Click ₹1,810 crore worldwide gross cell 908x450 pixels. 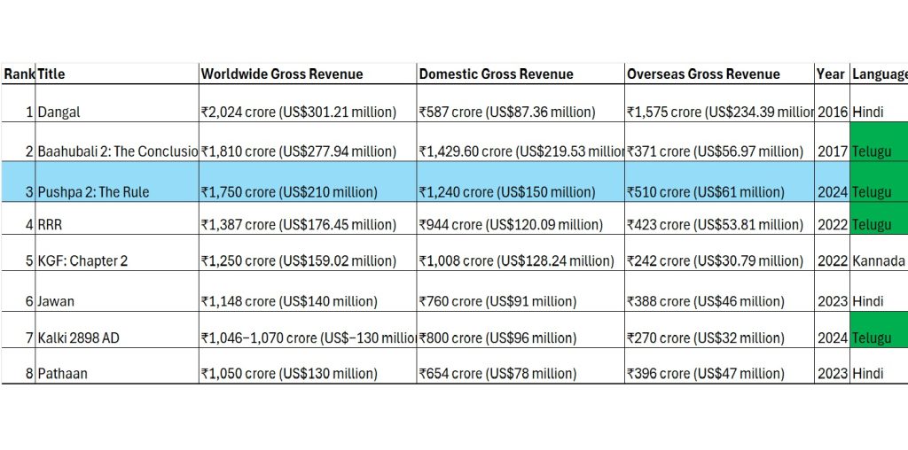(x=308, y=142)
